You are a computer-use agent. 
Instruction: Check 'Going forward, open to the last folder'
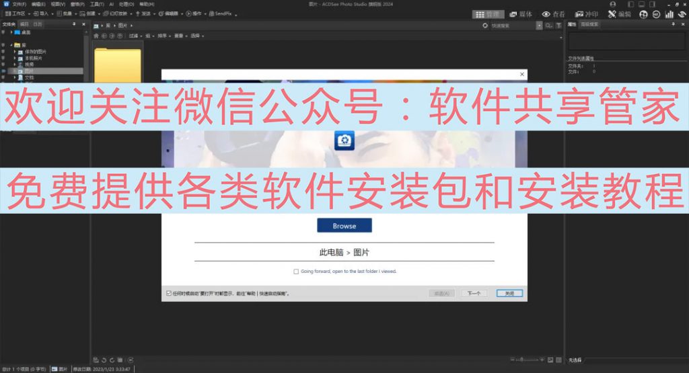(x=296, y=272)
